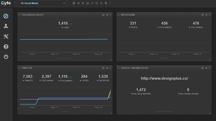Click the Cyfe logo
This screenshot has width=216, height=121.
click(6, 3)
